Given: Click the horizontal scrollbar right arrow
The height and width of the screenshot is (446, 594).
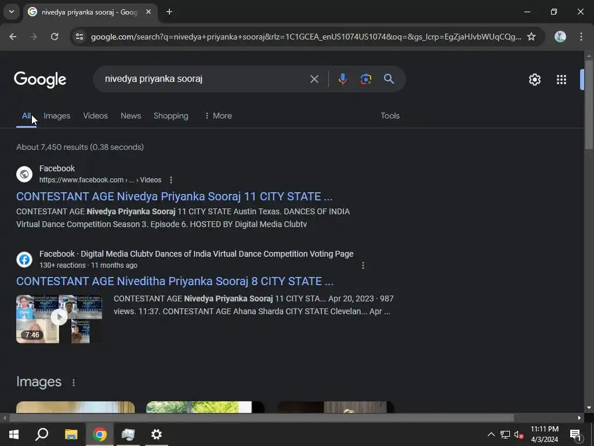Looking at the screenshot, I should click(579, 418).
